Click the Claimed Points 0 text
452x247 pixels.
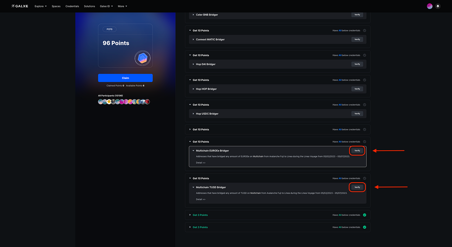[x=115, y=86]
